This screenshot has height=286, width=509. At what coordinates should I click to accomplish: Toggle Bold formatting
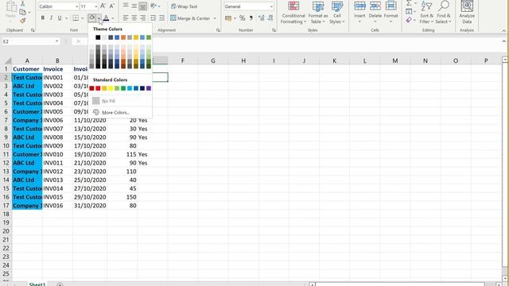pos(42,18)
